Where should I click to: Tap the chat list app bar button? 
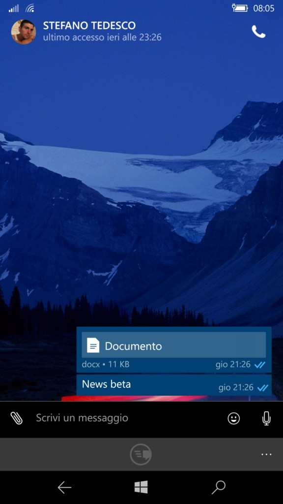[x=141, y=454]
